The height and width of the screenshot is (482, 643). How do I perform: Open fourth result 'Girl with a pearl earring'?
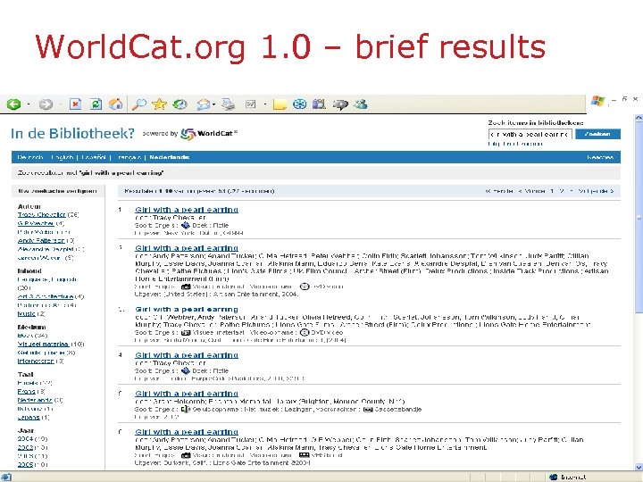(187, 355)
